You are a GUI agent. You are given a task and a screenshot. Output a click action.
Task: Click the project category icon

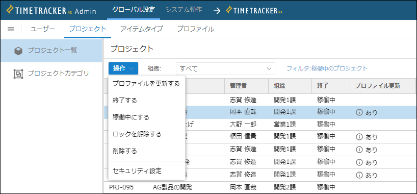coord(18,74)
